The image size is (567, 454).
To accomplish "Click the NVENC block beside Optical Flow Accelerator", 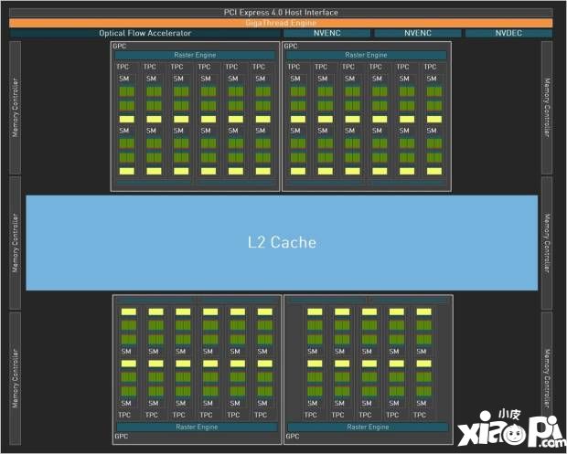I will tap(326, 33).
